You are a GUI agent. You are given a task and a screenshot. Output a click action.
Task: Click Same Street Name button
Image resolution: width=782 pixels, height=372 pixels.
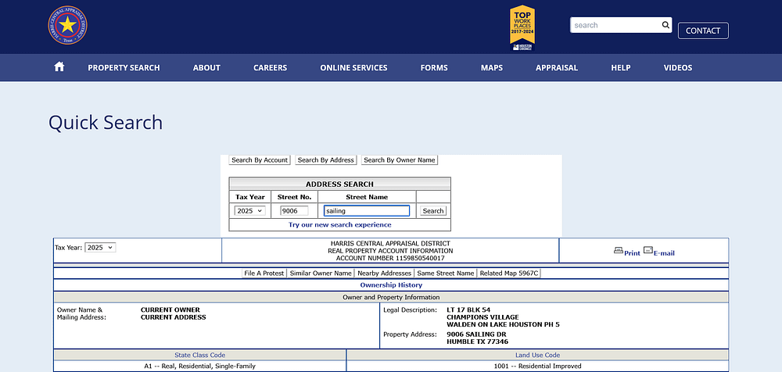(x=446, y=274)
